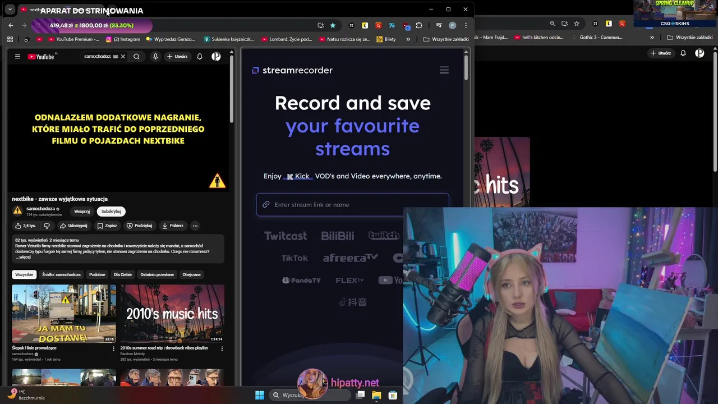Click the 'Subskrybuj' button
Viewport: 718px width, 404px height.
[x=111, y=212]
